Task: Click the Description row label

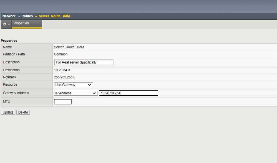Action: point(11,62)
